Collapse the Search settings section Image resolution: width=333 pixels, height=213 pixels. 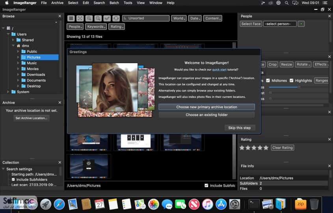click(3, 169)
